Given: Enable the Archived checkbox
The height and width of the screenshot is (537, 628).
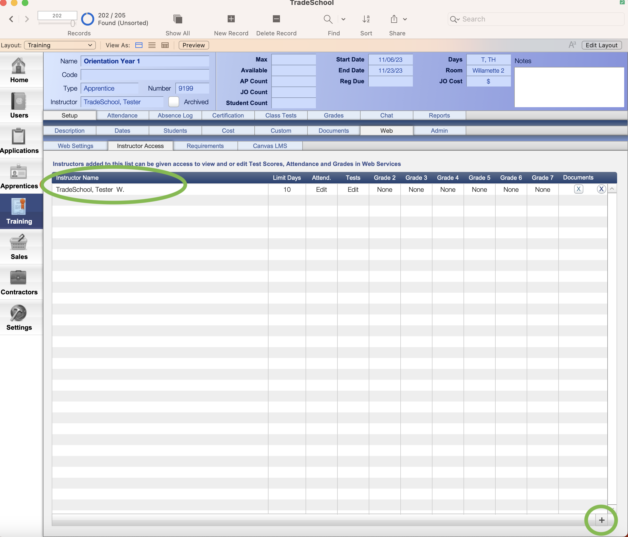Looking at the screenshot, I should [174, 102].
